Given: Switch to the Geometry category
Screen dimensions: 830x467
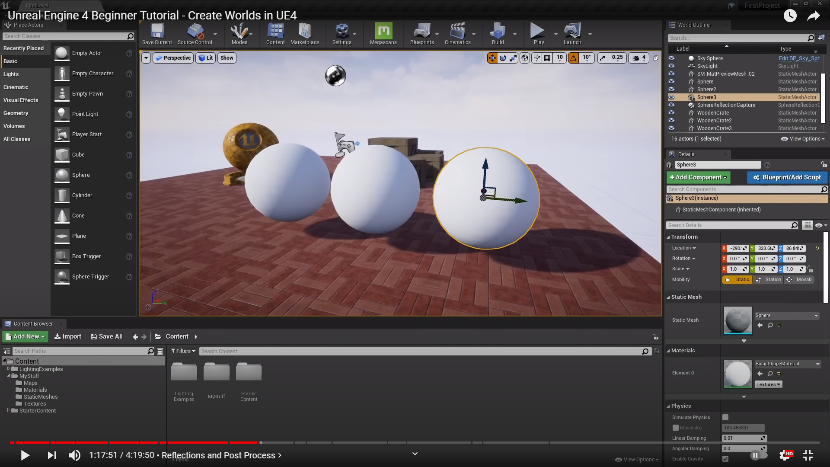Looking at the screenshot, I should (x=16, y=113).
